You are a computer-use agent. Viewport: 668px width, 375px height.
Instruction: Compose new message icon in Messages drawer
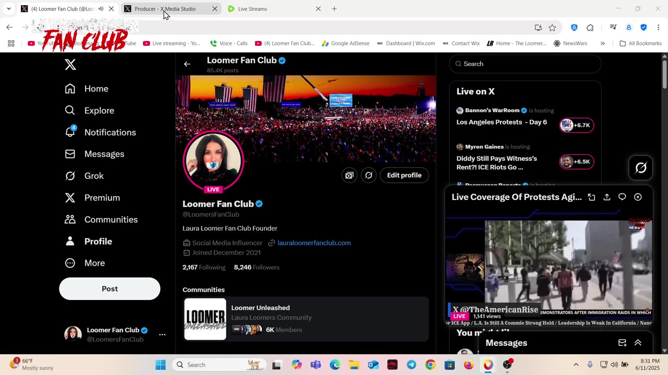point(622,343)
